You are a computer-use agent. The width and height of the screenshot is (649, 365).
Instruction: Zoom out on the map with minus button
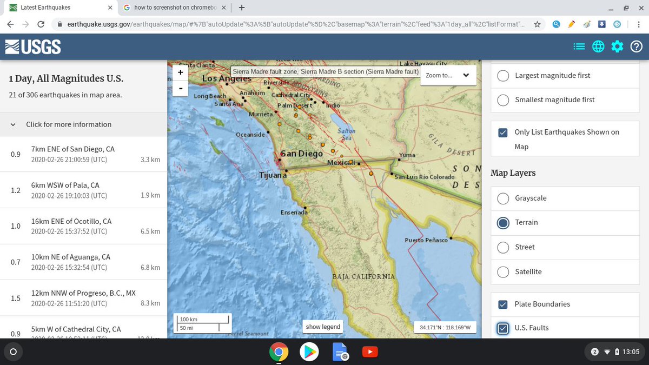coord(180,88)
